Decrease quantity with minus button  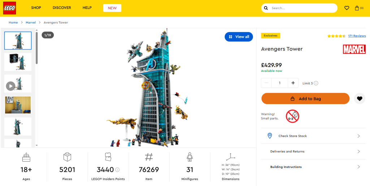[266, 83]
